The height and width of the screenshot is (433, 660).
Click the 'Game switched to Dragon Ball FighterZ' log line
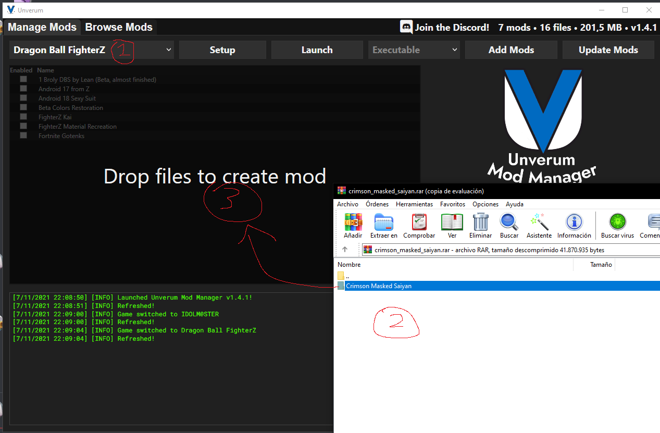134,330
